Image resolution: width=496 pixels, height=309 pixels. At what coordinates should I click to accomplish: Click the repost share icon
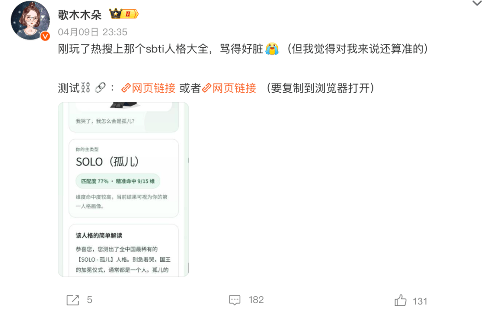point(73,300)
